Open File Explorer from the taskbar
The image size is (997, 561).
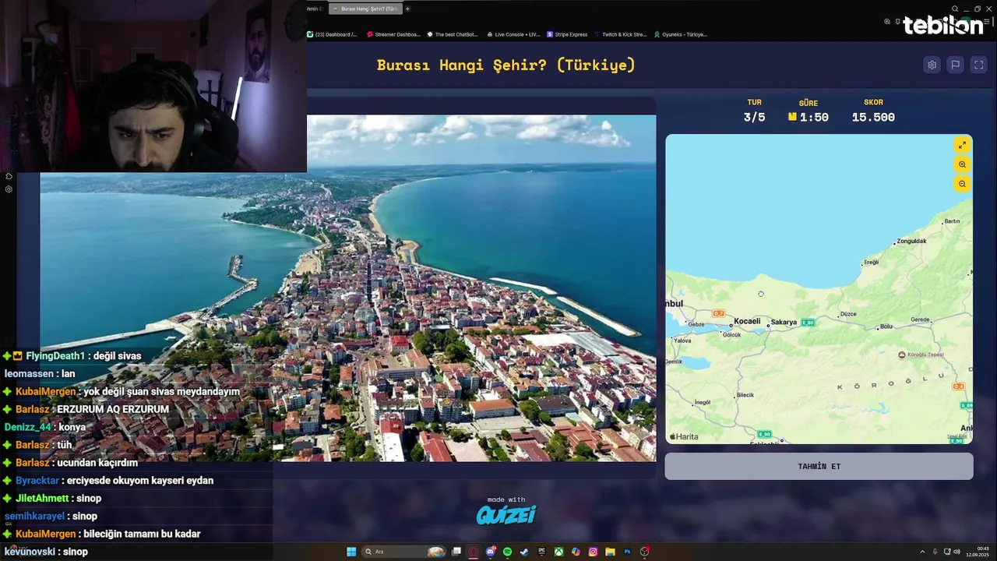[610, 552]
